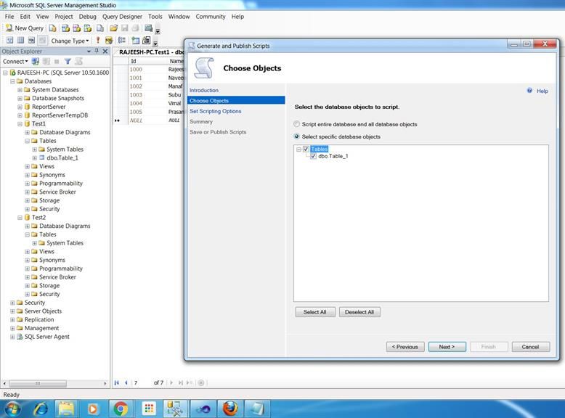Collapse the Test2 database node
Image resolution: width=565 pixels, height=418 pixels.
click(20, 218)
